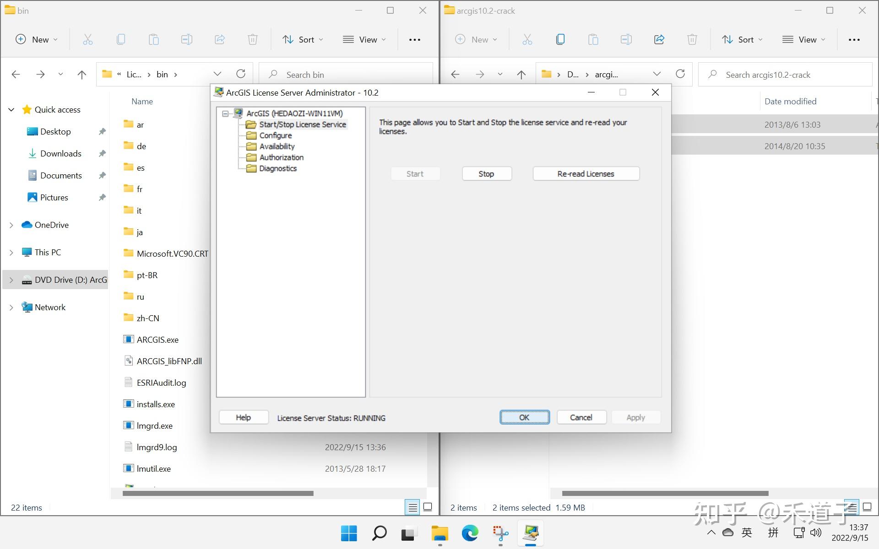Image resolution: width=879 pixels, height=549 pixels.
Task: Open the Authorization tree item
Action: coord(281,157)
